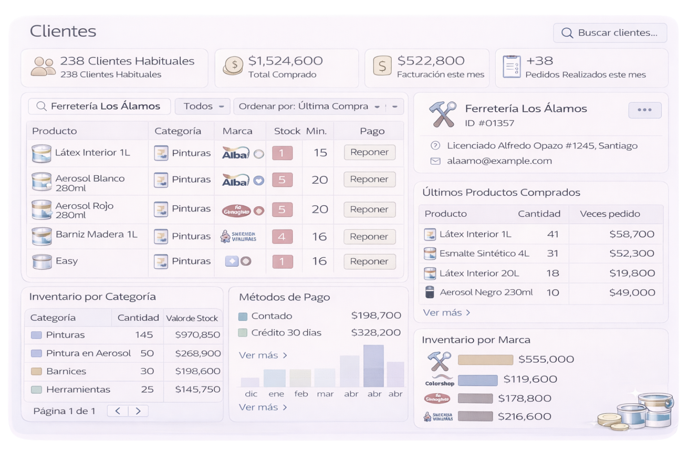This screenshot has width=689, height=459.
Task: Click the email envelope icon
Action: 435,161
